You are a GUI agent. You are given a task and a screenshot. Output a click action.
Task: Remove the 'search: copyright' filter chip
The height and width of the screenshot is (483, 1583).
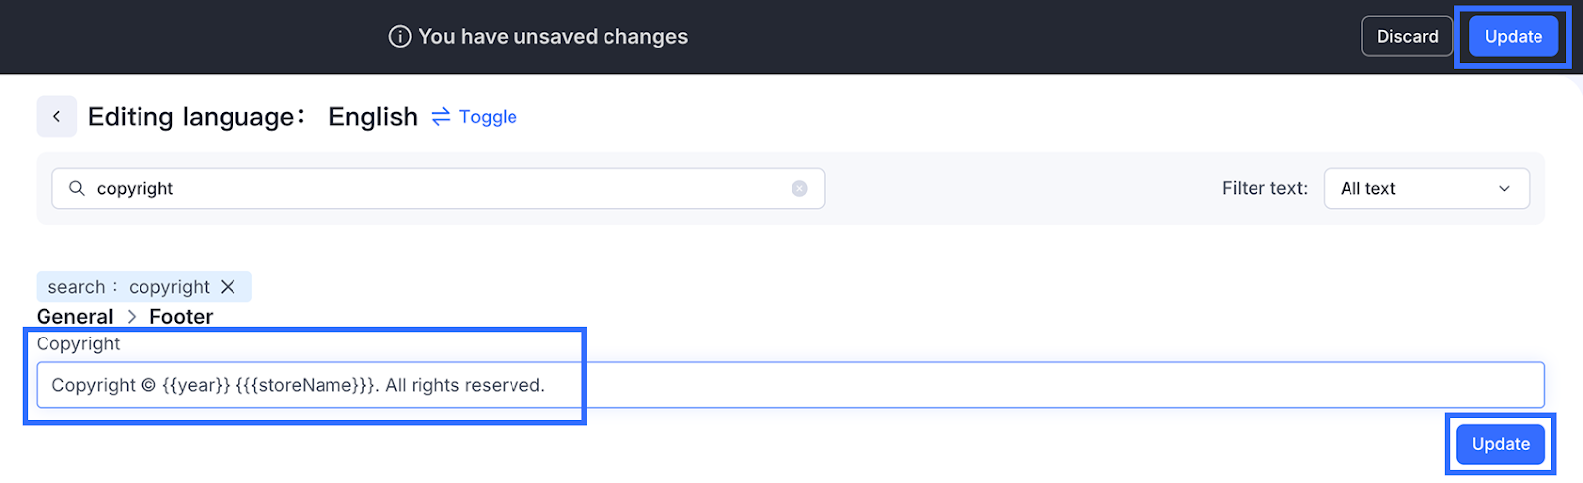228,287
